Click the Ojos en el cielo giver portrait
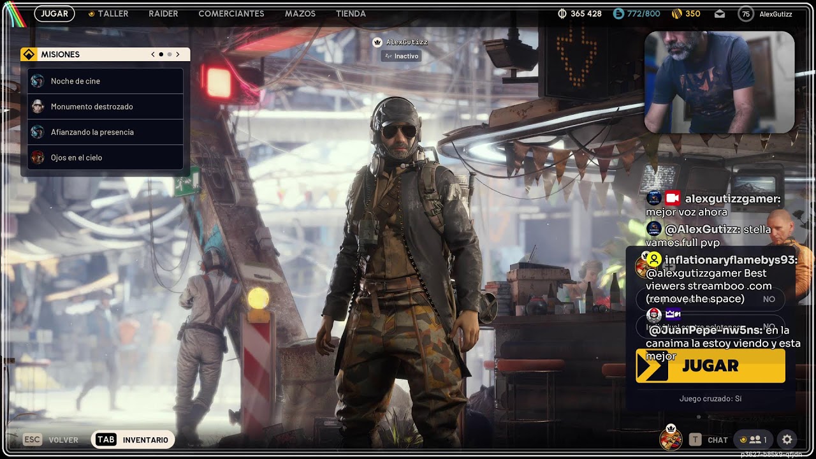Image resolution: width=816 pixels, height=459 pixels. coord(38,157)
